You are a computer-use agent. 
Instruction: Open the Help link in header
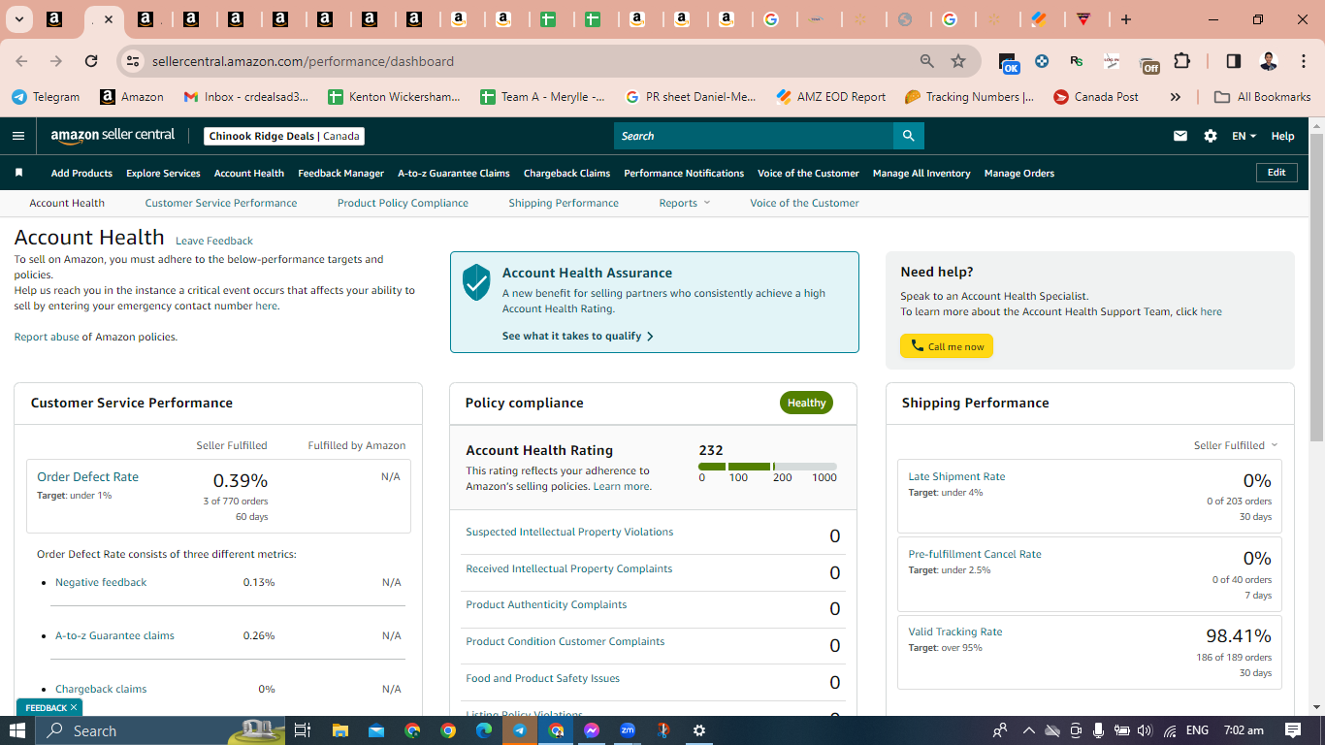click(1282, 136)
